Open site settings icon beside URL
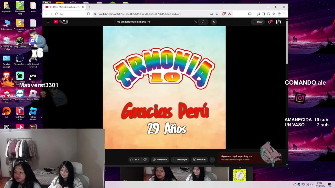 (x=95, y=14)
